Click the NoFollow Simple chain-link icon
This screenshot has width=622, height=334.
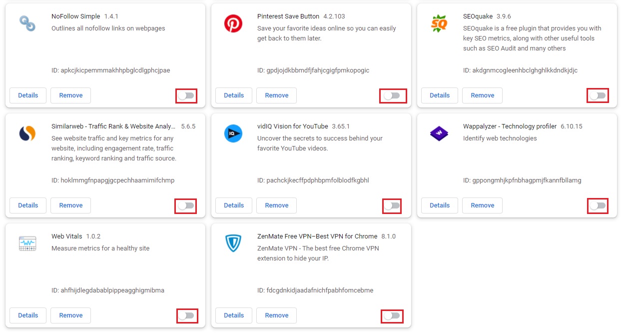point(27,23)
